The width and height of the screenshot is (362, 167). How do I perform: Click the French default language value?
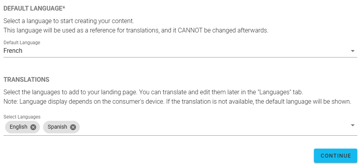click(x=13, y=51)
